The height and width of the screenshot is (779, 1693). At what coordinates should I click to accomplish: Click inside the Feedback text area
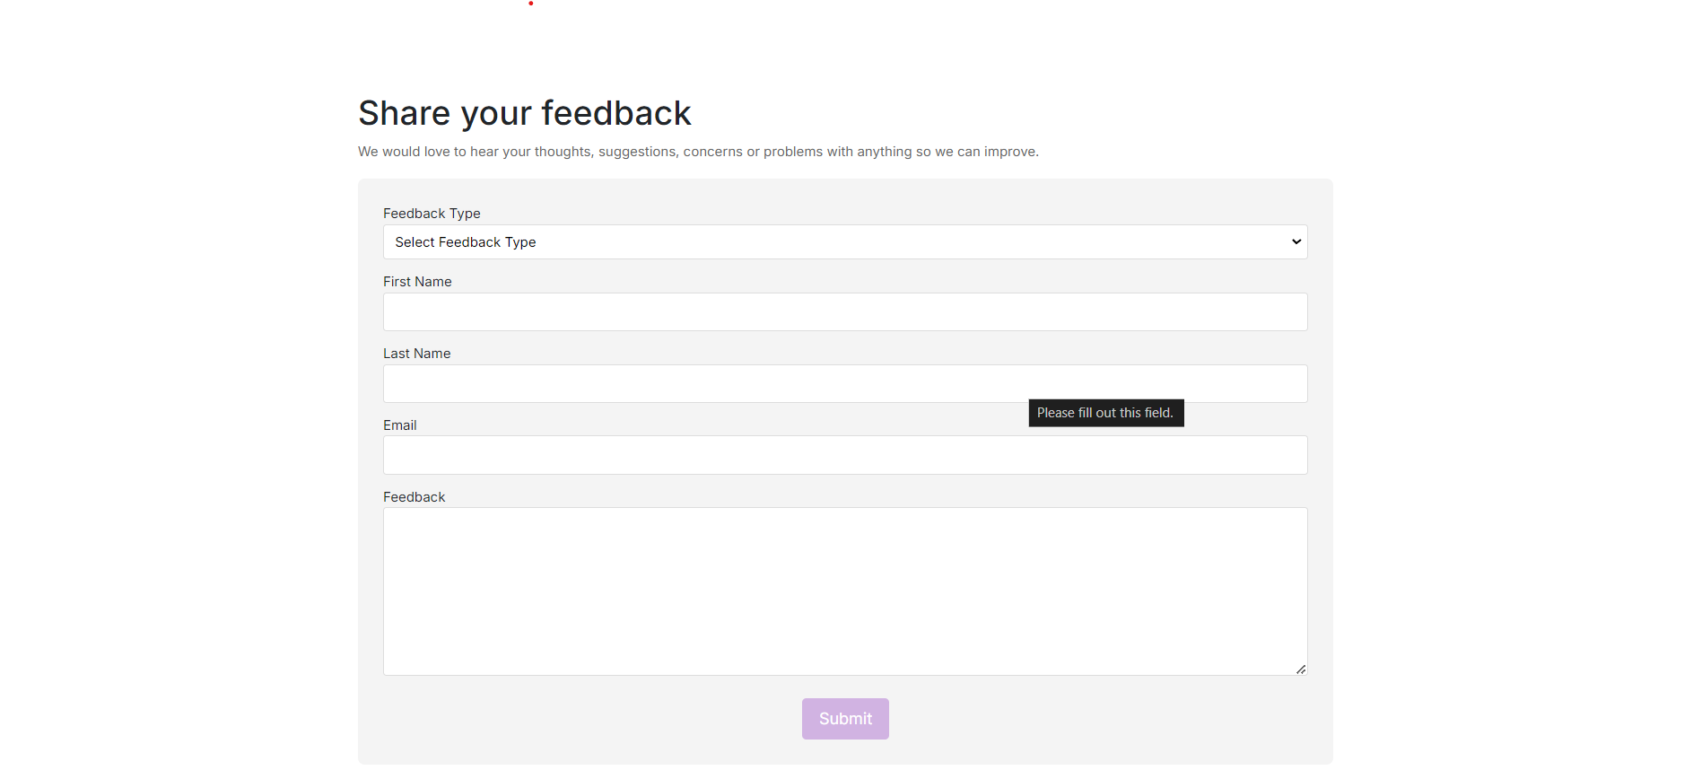pyautogui.click(x=844, y=591)
